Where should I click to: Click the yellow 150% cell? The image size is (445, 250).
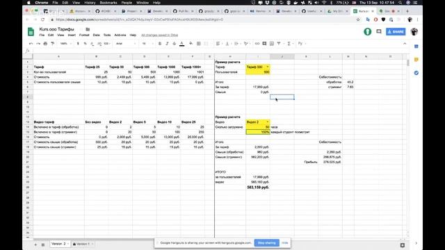(258, 132)
